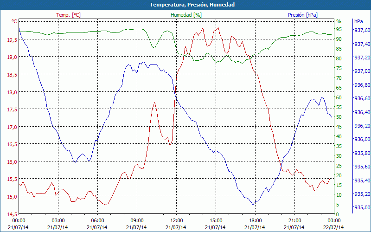The width and height of the screenshot is (371, 232).
Task: Click the '15' humidity axis value
Action: (x=339, y=185)
